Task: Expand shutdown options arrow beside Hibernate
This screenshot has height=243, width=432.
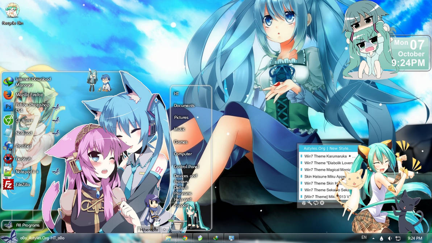Action: coord(165,230)
